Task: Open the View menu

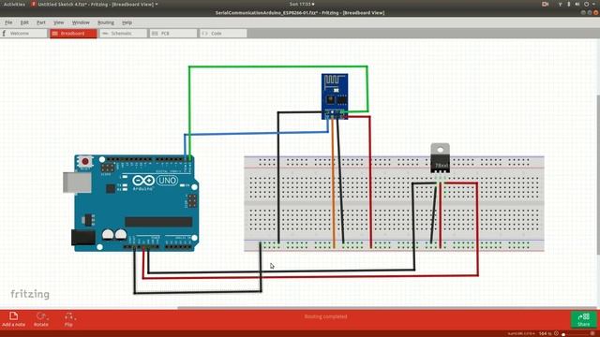Action: coord(58,22)
